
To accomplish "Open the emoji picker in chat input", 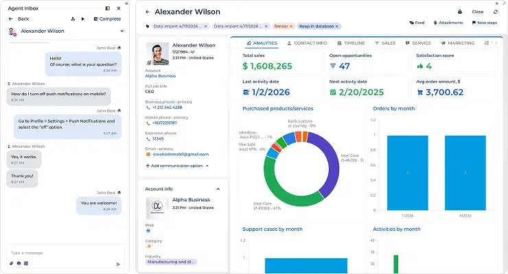I will click(19, 264).
